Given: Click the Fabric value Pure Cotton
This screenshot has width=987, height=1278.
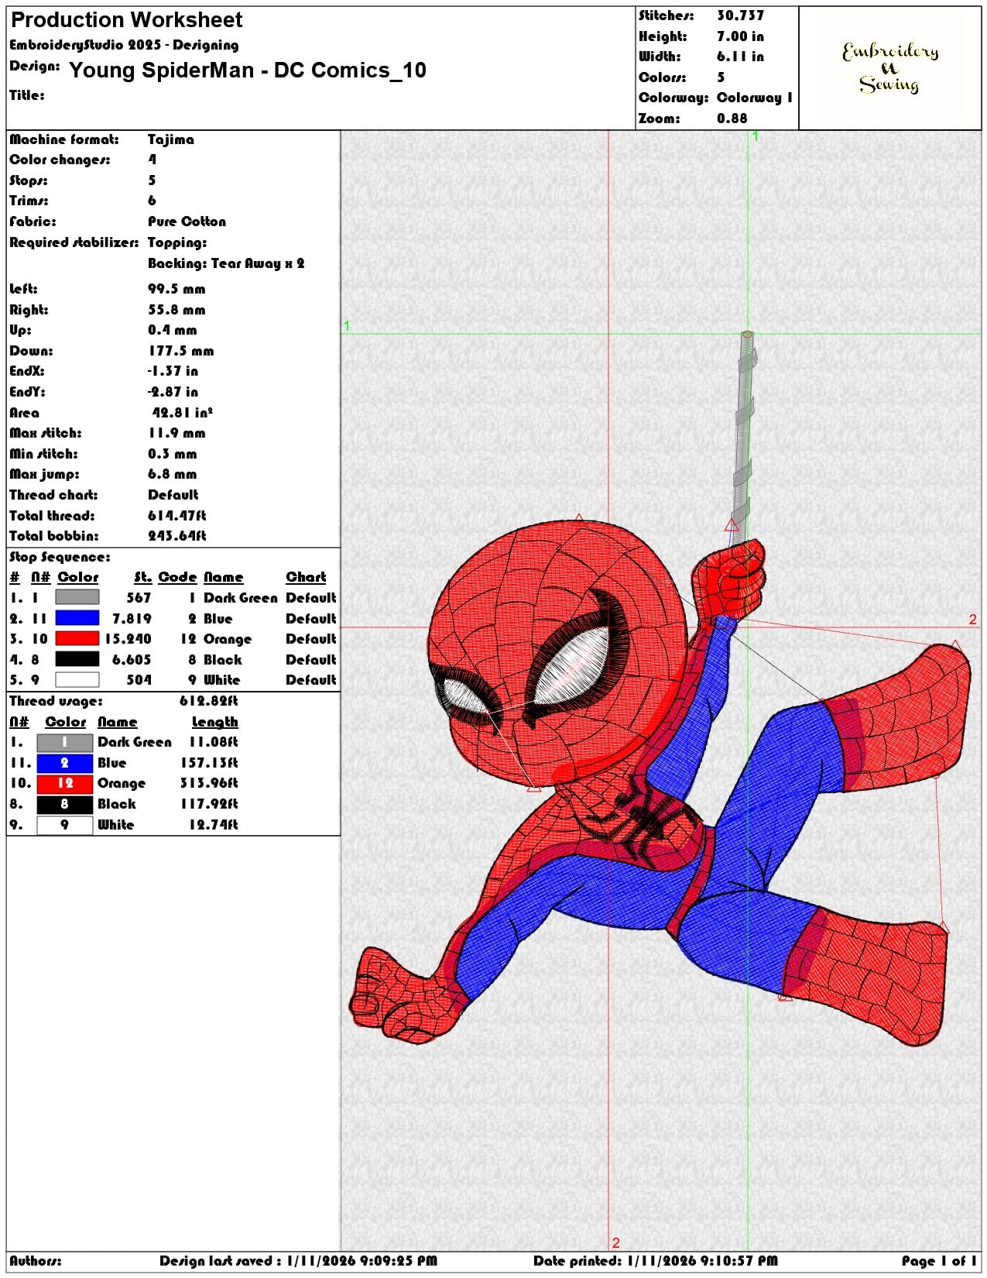Looking at the screenshot, I should coord(187,222).
